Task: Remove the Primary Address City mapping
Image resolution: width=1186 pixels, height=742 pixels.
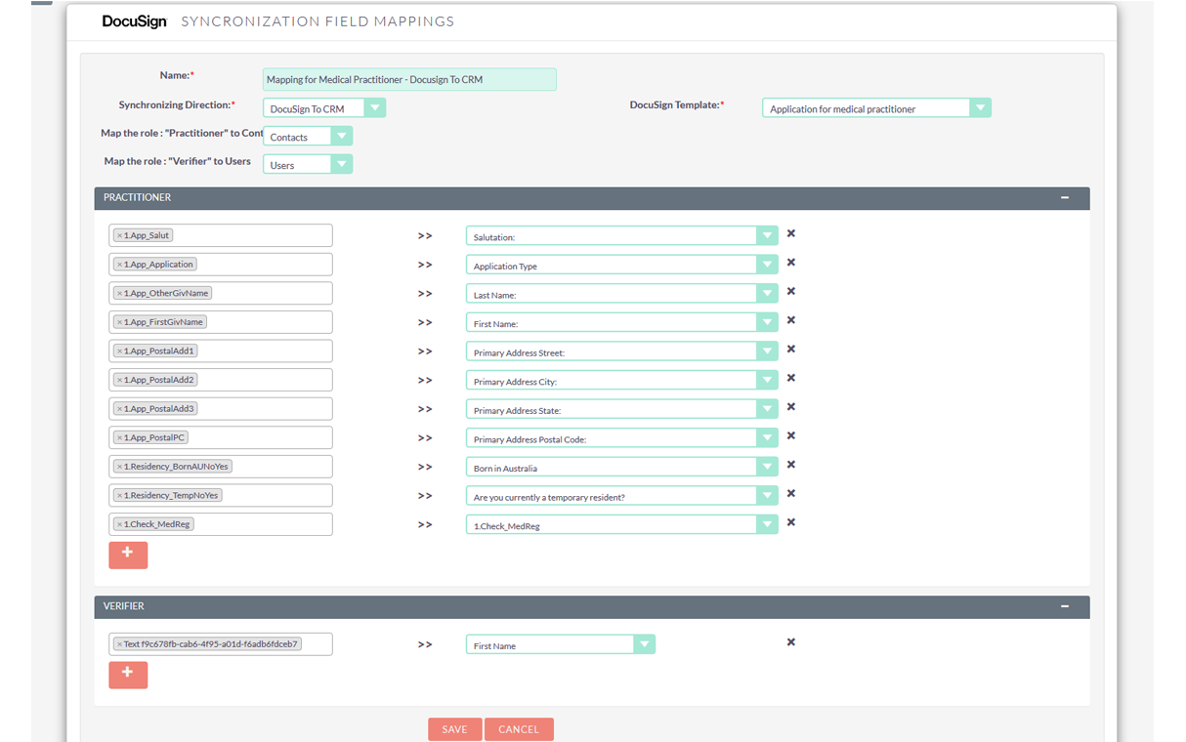Action: (x=791, y=378)
